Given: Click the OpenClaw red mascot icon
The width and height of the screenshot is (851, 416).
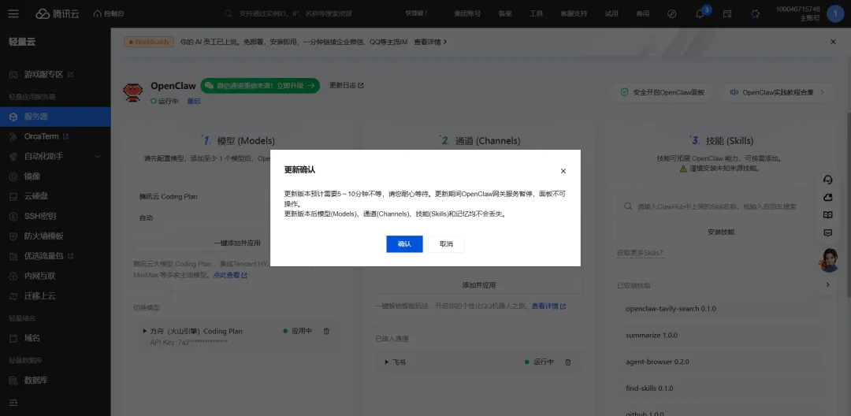Looking at the screenshot, I should pyautogui.click(x=133, y=92).
